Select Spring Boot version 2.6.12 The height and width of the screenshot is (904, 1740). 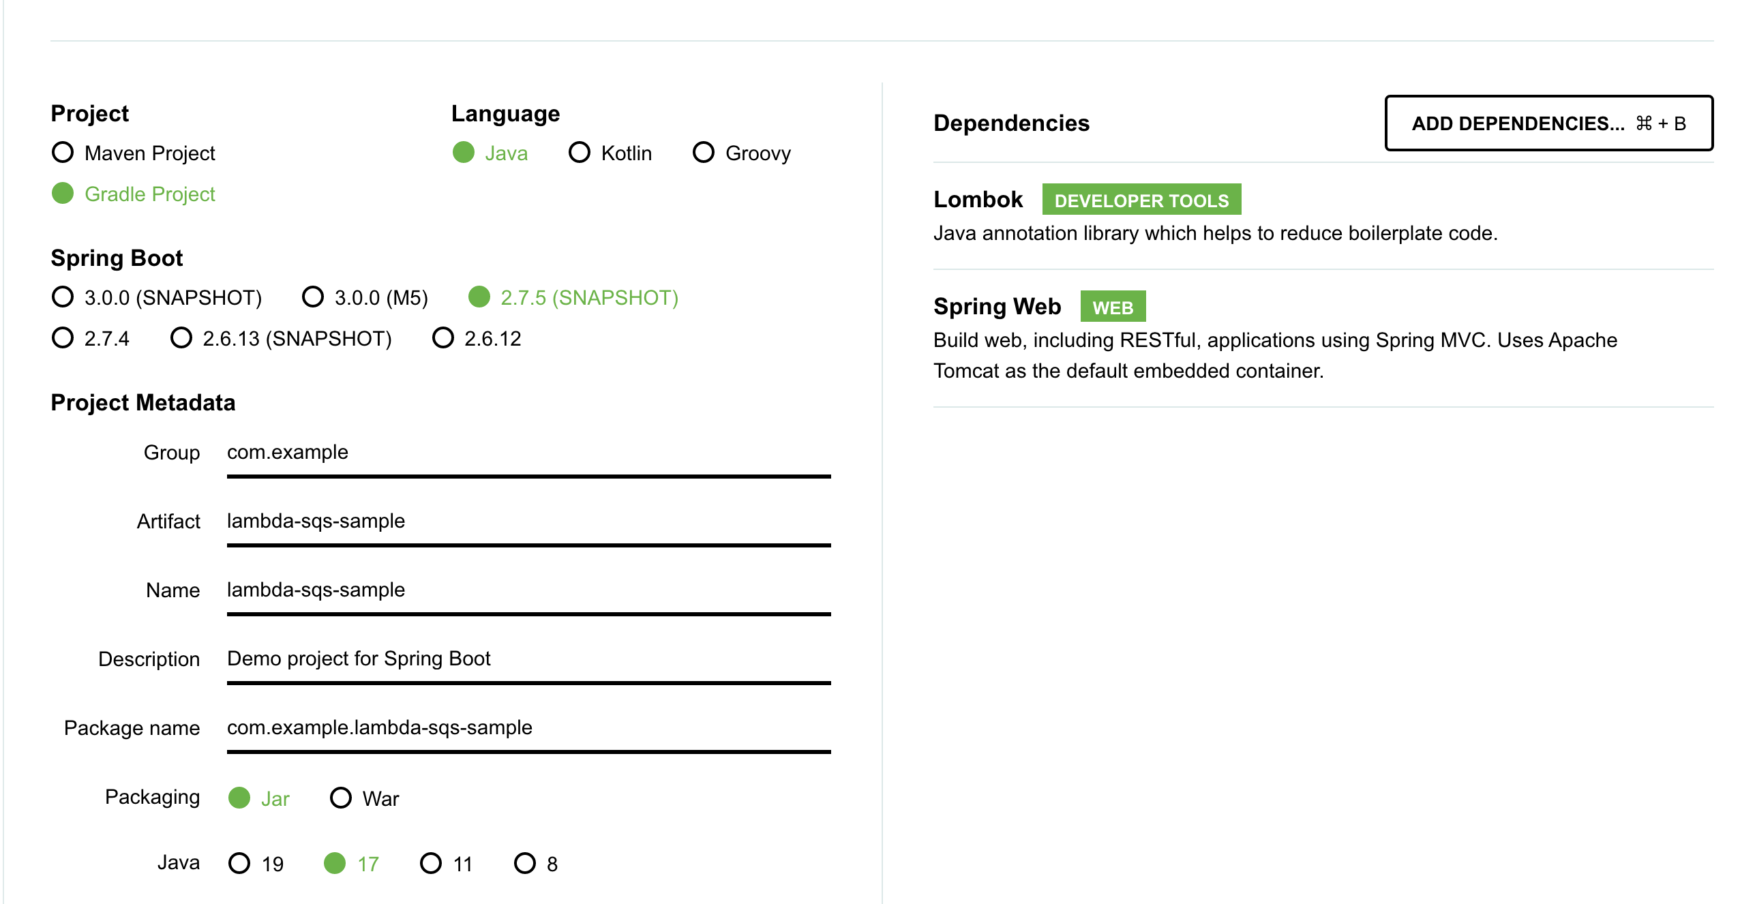point(443,338)
